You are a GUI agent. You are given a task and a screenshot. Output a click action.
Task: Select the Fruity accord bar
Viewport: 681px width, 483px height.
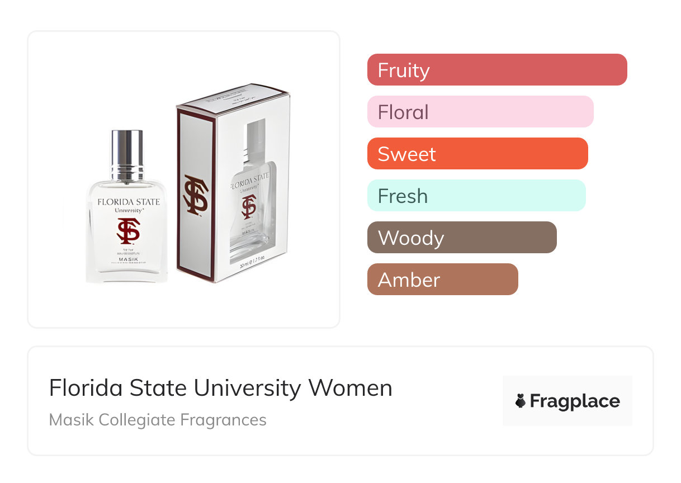click(496, 70)
